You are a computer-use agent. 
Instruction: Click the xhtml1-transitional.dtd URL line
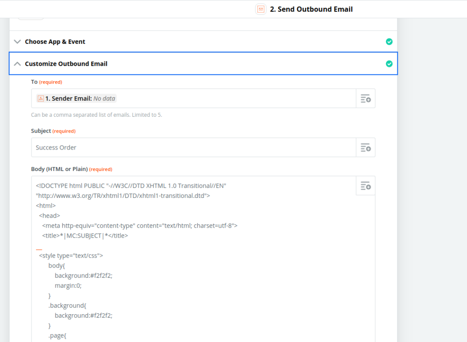click(x=123, y=196)
